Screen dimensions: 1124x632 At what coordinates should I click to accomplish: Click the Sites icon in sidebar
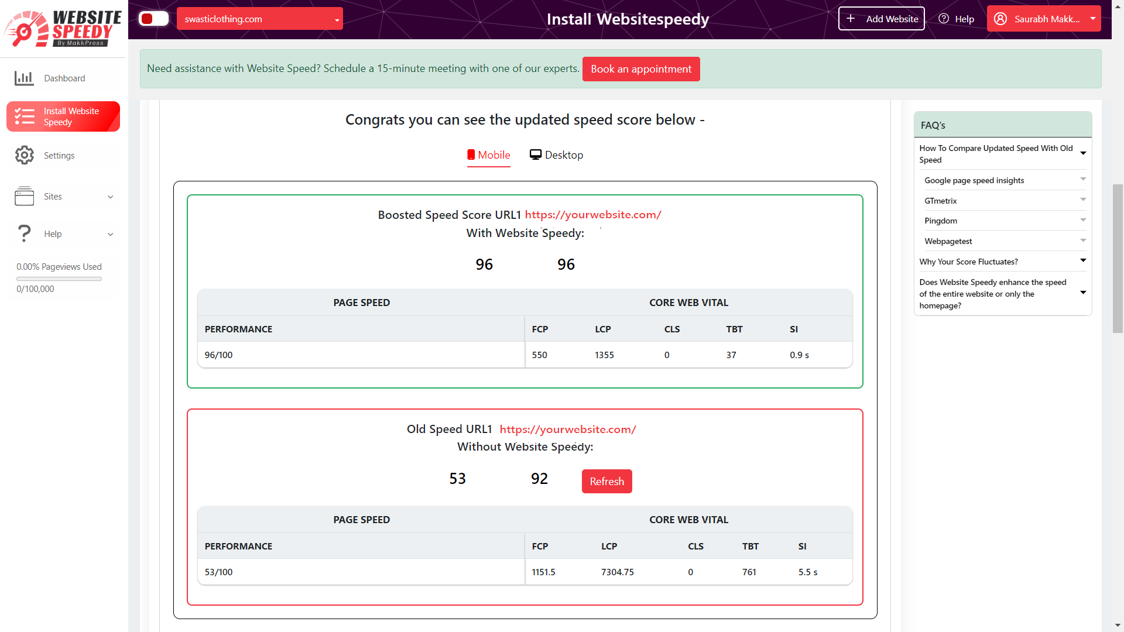(24, 196)
